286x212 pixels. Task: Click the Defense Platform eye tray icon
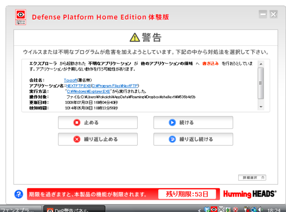(x=214, y=209)
